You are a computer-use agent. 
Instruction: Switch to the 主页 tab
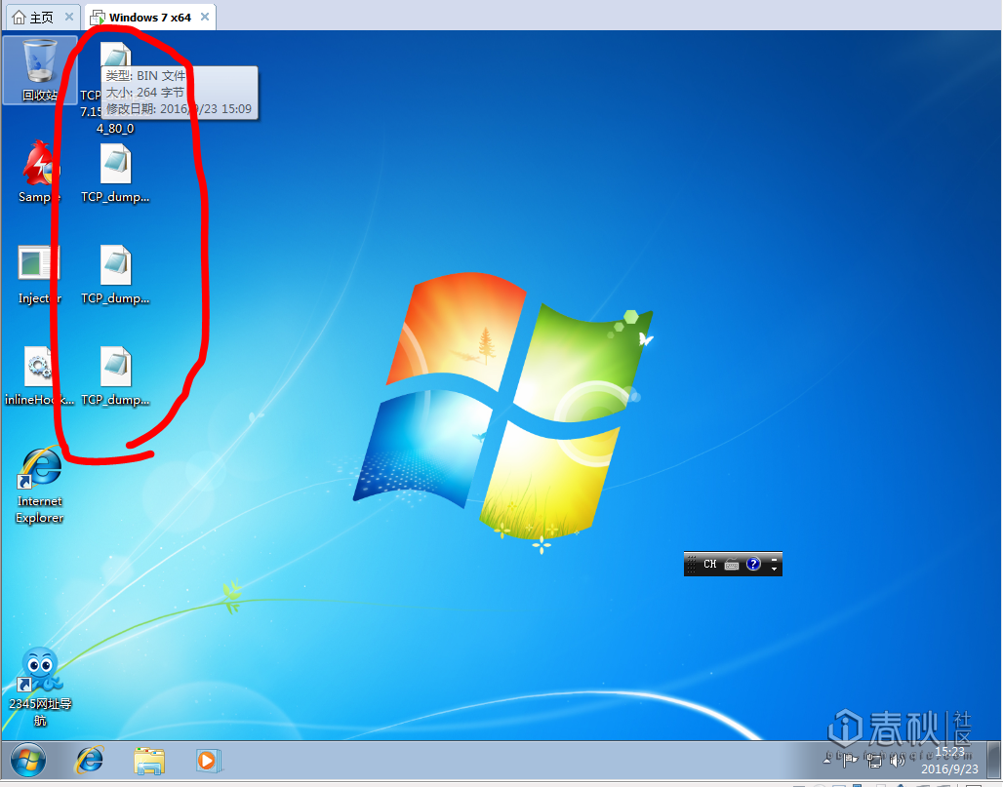(42, 18)
